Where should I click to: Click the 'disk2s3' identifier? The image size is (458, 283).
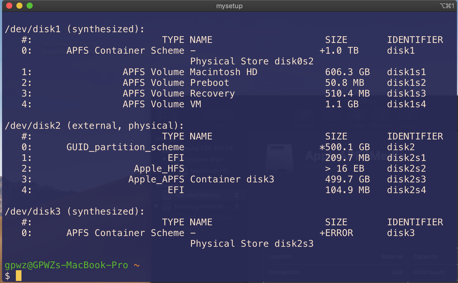click(406, 179)
